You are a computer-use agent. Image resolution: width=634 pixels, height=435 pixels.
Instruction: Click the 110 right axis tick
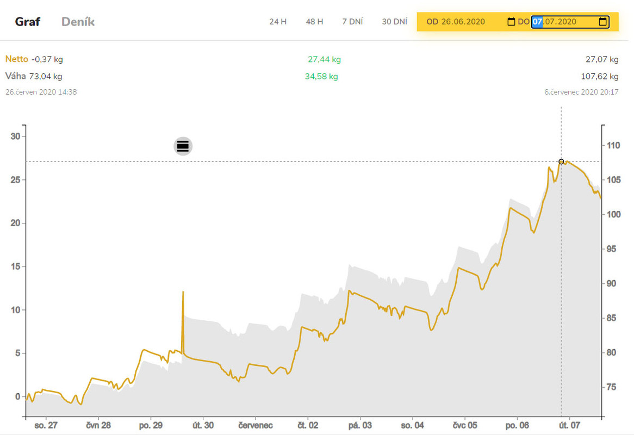point(613,145)
